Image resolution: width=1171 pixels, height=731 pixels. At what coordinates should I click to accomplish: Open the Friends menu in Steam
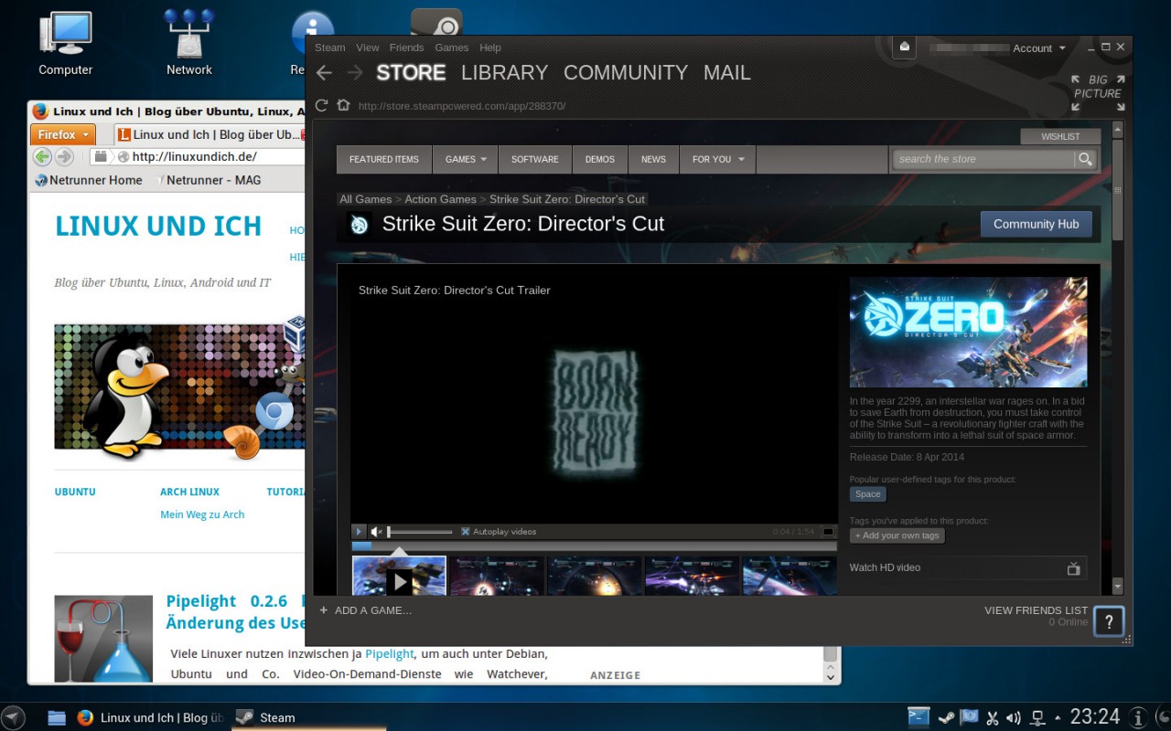[x=406, y=48]
